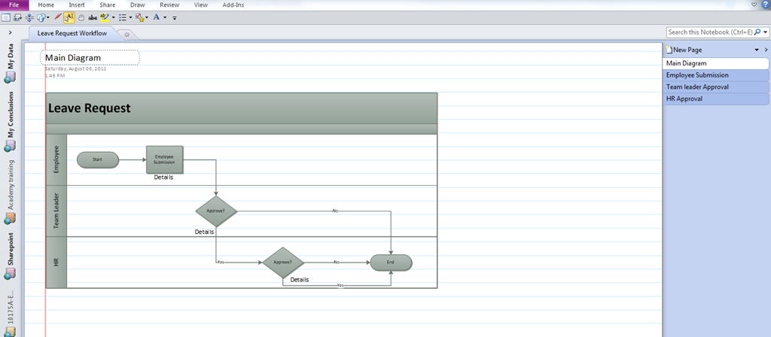Open the bullets list dropdown arrow
771x337 pixels.
pyautogui.click(x=130, y=17)
